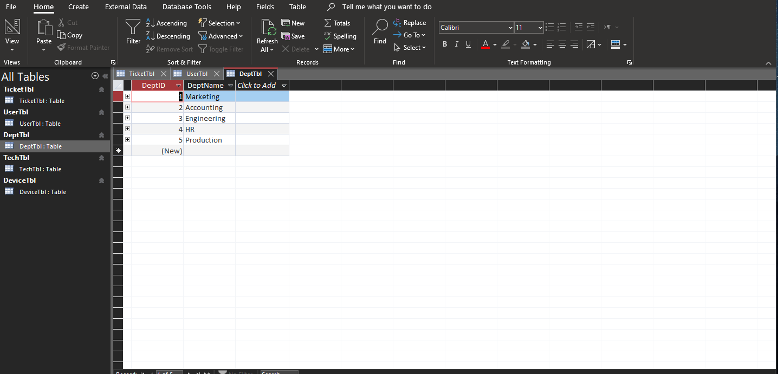This screenshot has height=374, width=778.
Task: Click the Filter icon
Action: [x=133, y=31]
